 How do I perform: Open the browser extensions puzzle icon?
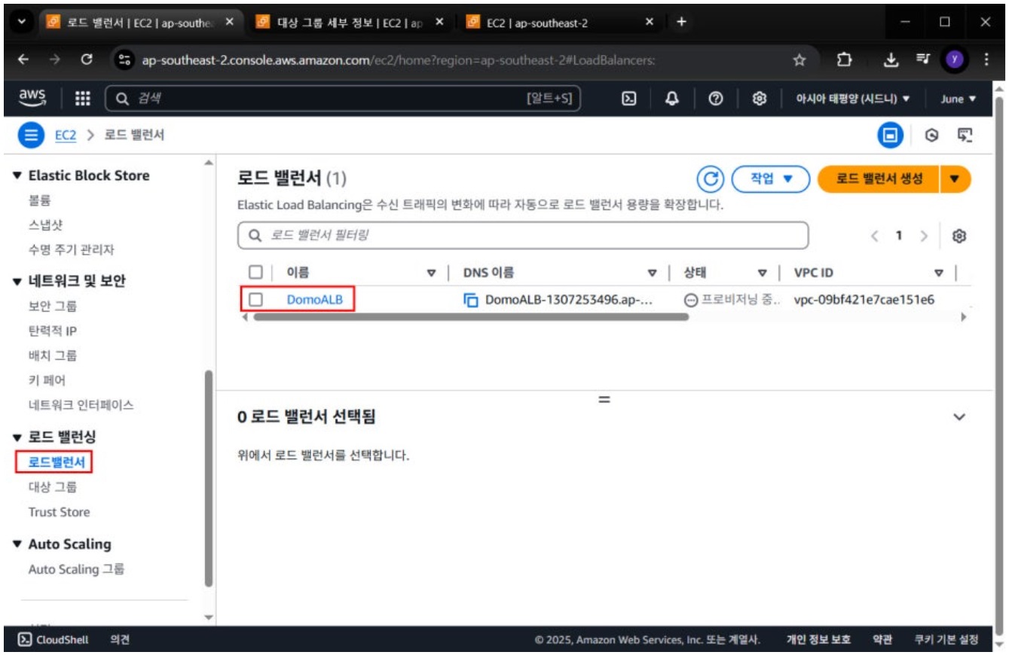tap(844, 60)
